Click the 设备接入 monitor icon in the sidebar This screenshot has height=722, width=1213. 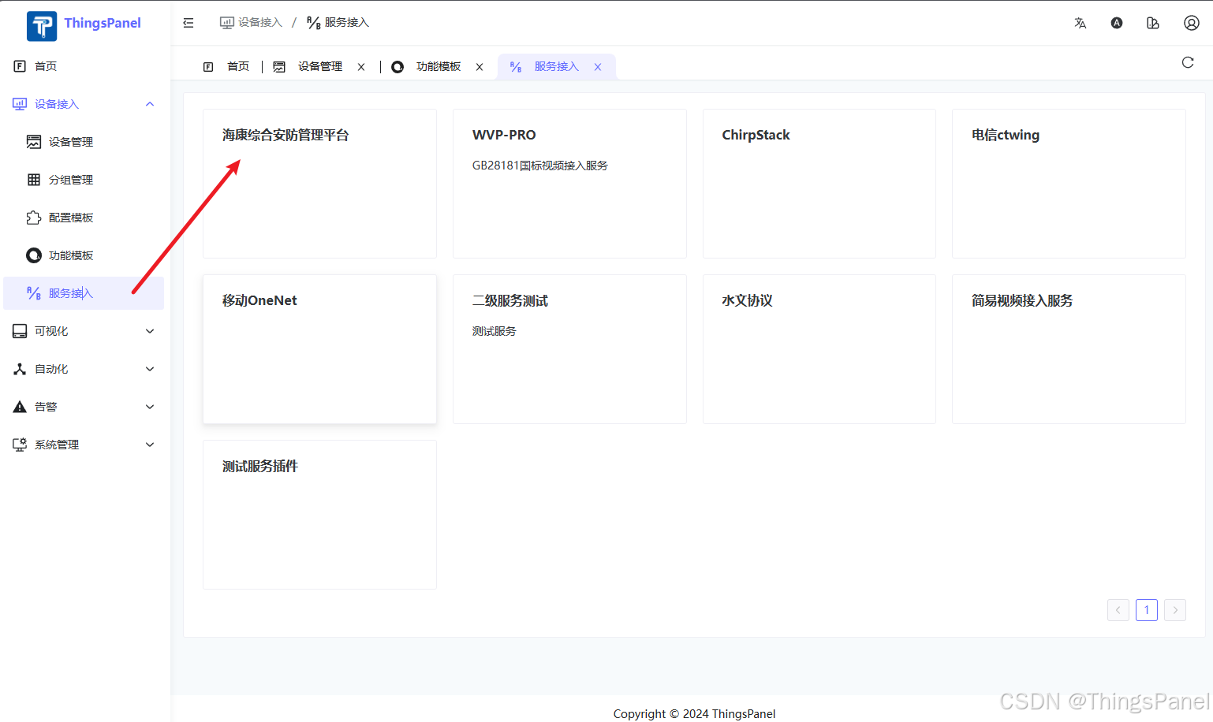20,104
